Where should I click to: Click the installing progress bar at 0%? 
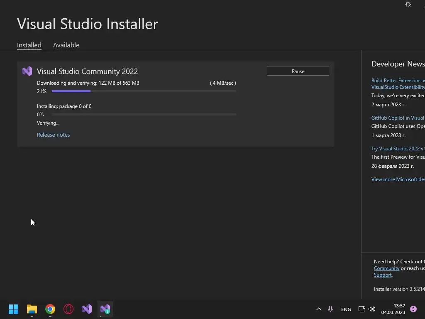tap(144, 115)
